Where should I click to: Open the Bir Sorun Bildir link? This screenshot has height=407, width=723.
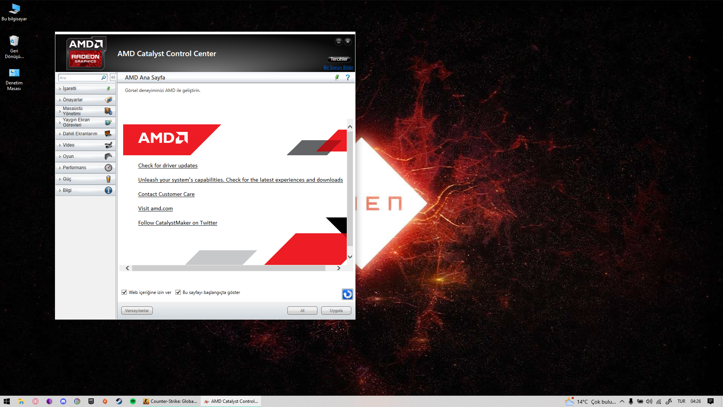(x=338, y=67)
